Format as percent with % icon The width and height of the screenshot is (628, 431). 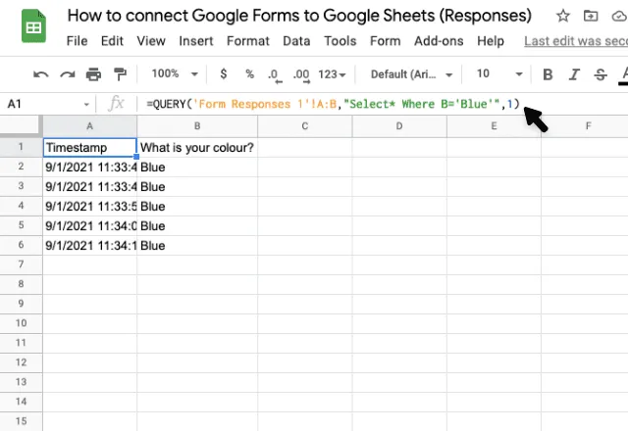tap(249, 74)
